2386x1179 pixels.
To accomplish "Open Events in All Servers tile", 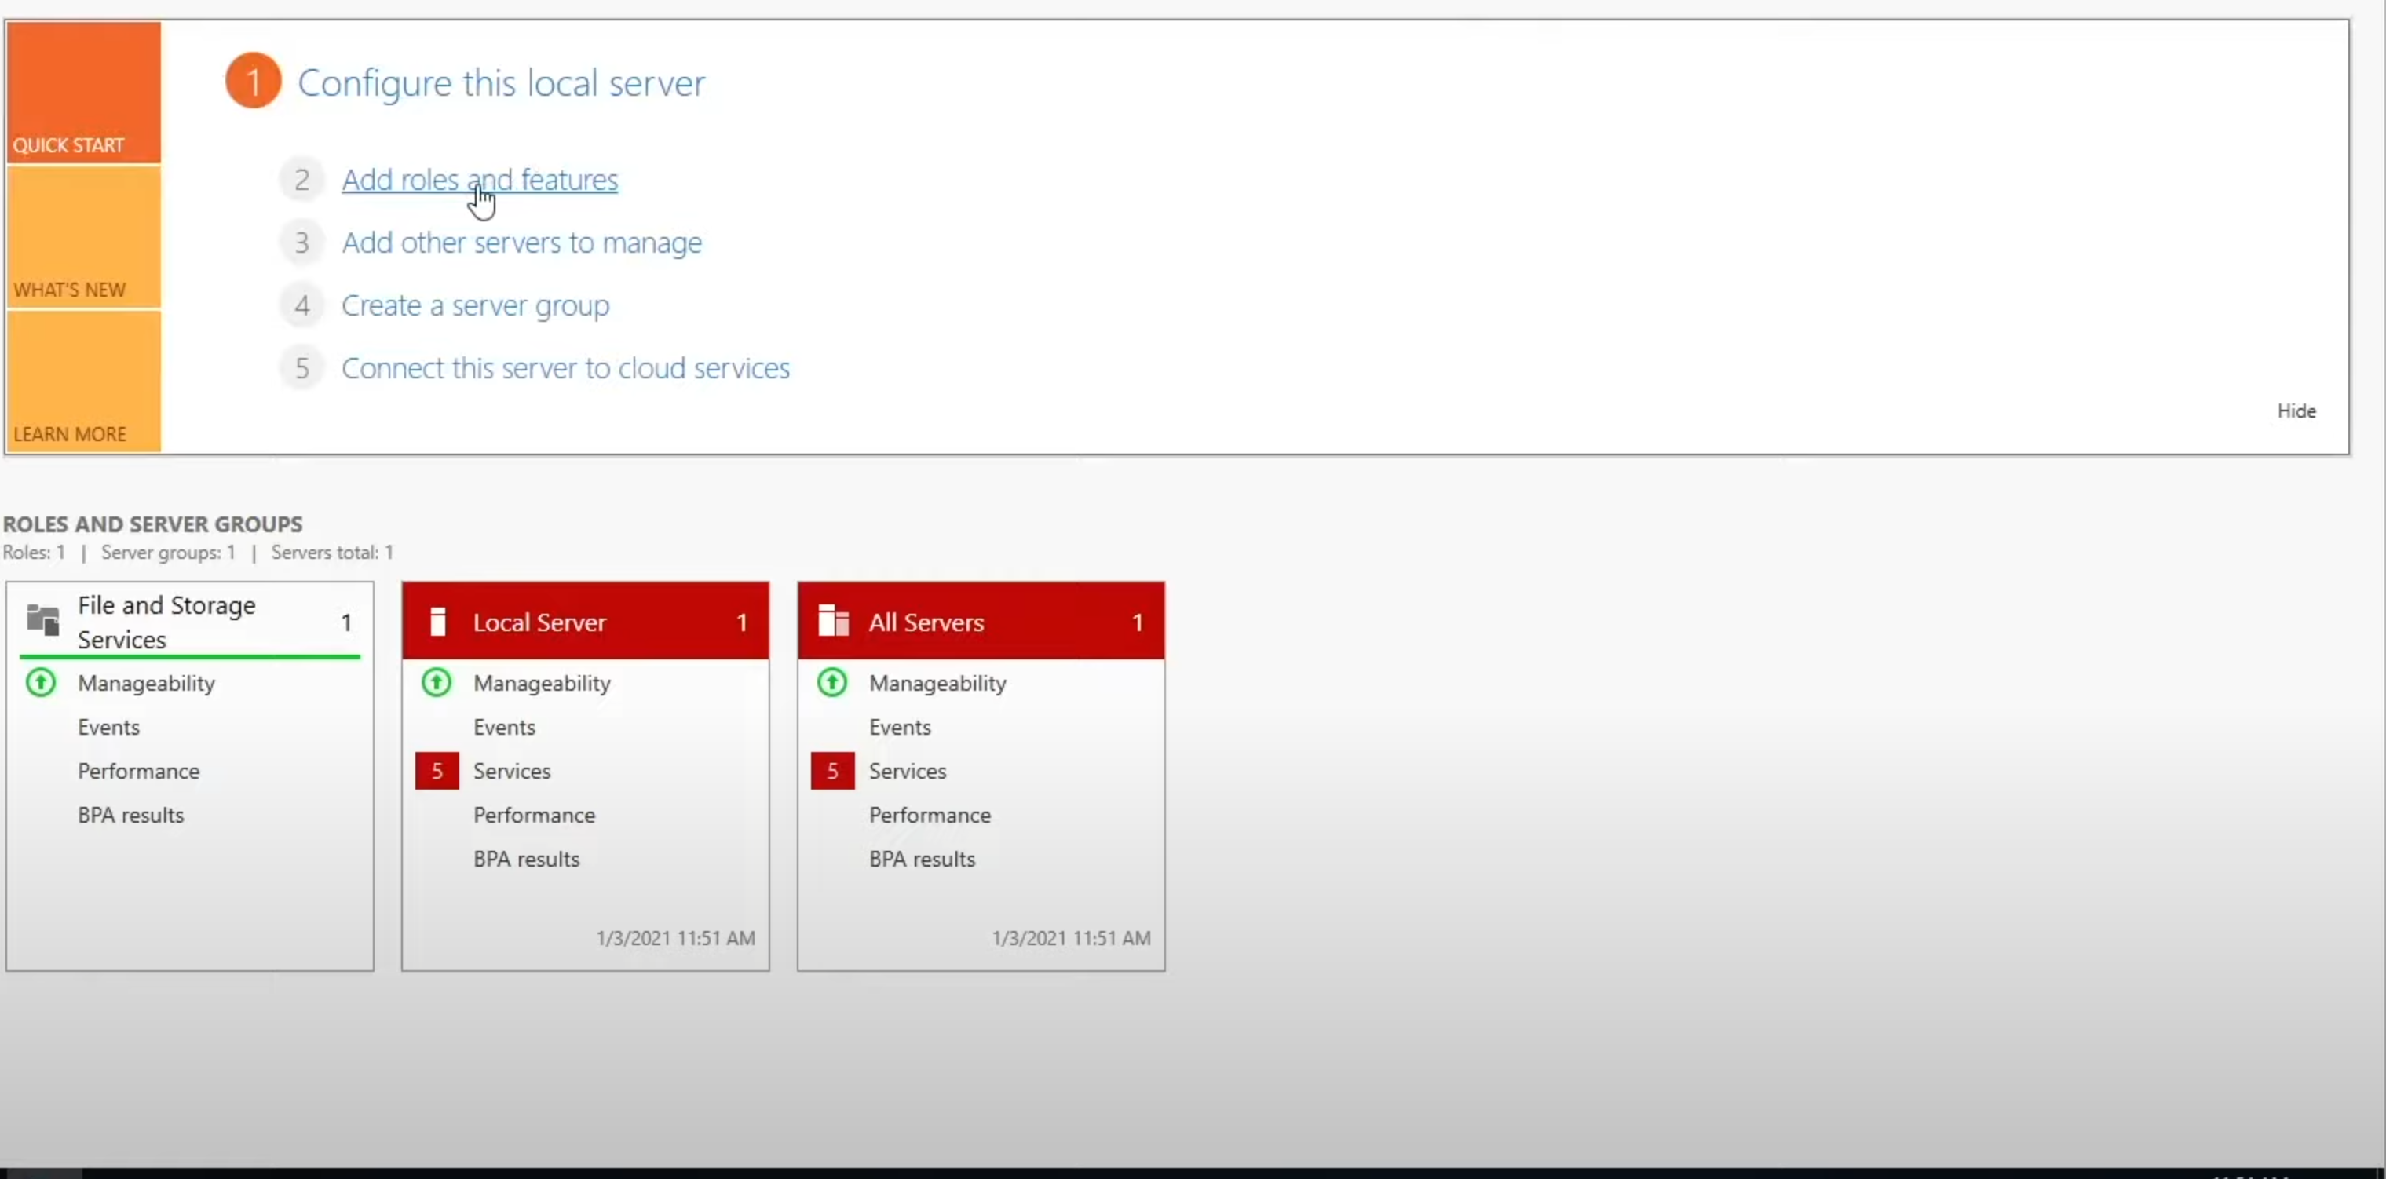I will pyautogui.click(x=900, y=727).
